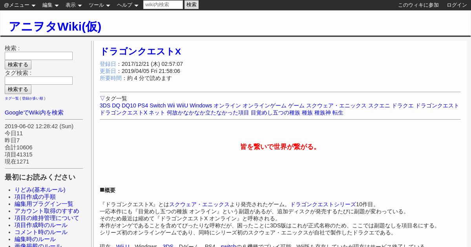Open 編集時のルール link
The height and width of the screenshot is (247, 471).
35,239
